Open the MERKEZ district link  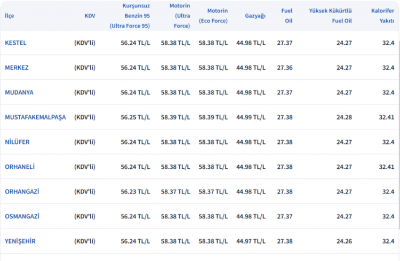[x=17, y=68]
